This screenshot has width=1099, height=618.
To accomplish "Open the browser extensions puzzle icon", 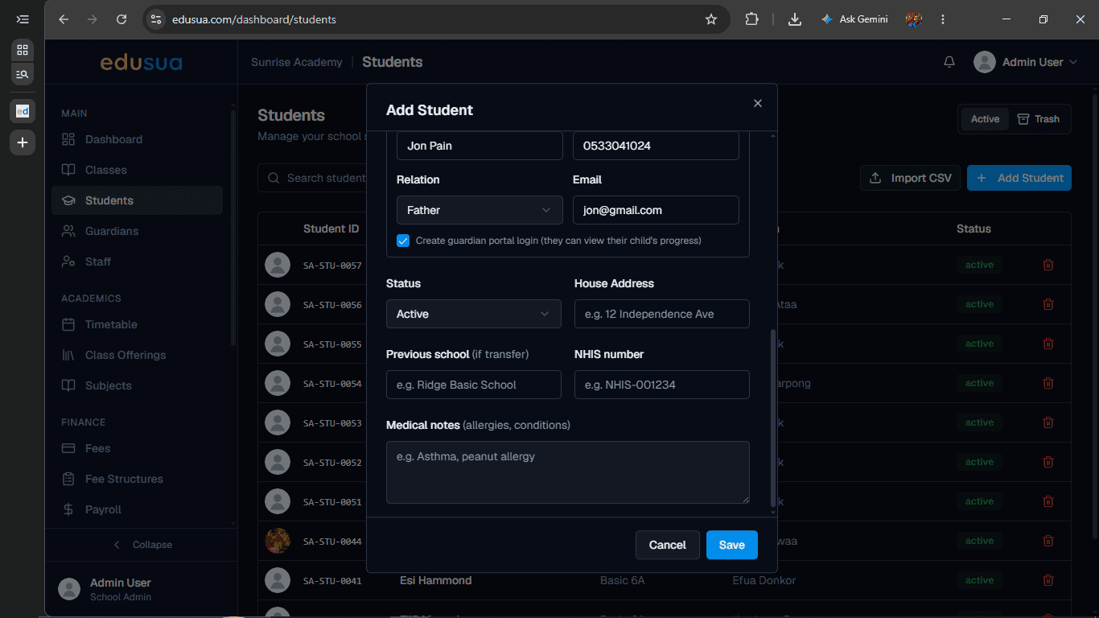I will tap(752, 19).
